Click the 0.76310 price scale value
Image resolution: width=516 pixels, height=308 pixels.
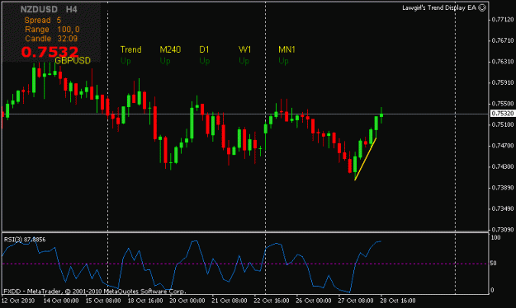[503, 62]
